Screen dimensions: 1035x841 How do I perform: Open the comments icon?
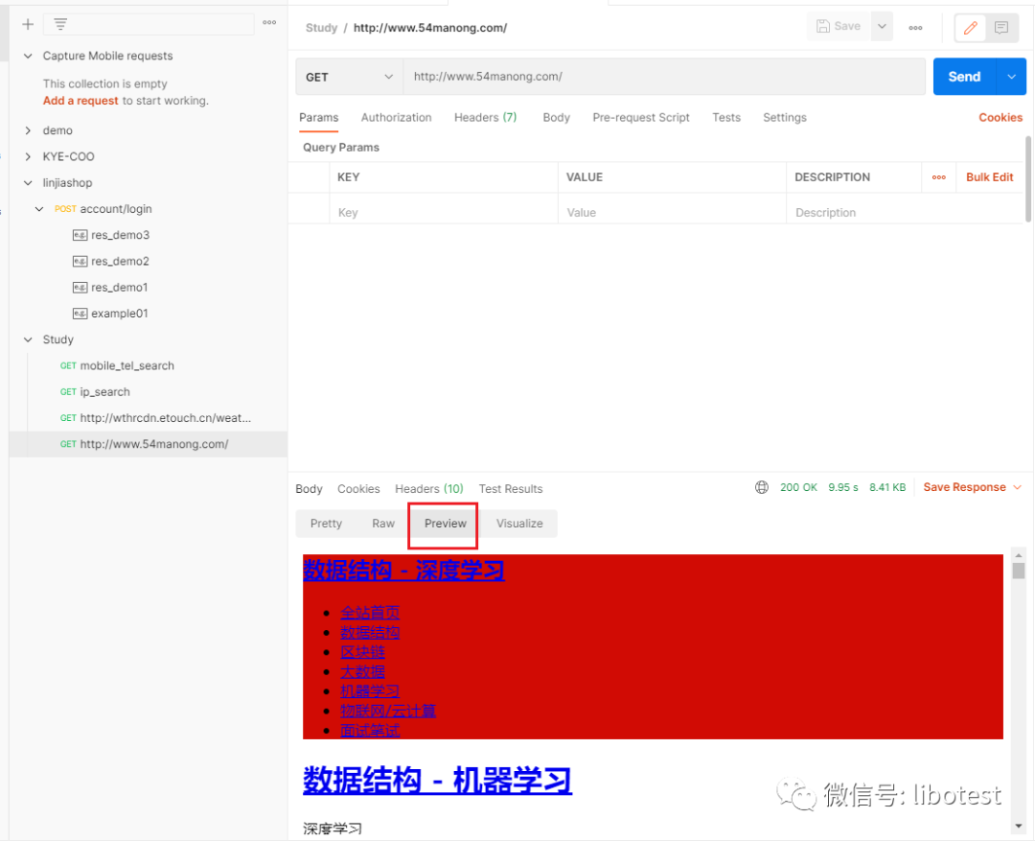click(1002, 29)
